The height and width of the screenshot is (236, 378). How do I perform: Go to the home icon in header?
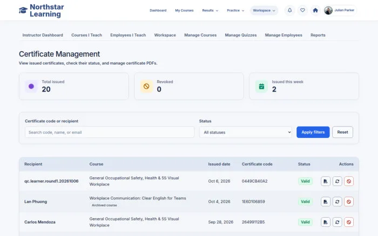[315, 10]
